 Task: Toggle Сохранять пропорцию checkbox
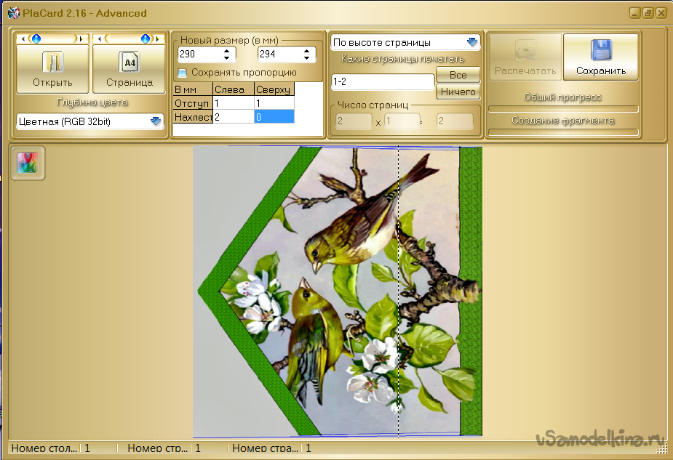coord(183,73)
